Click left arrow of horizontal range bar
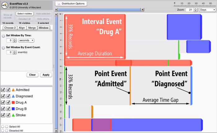The height and width of the screenshot is (133, 217). tap(56, 10)
